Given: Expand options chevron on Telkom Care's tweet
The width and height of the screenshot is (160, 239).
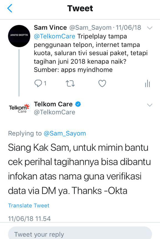Looking at the screenshot, I should click(x=150, y=105).
